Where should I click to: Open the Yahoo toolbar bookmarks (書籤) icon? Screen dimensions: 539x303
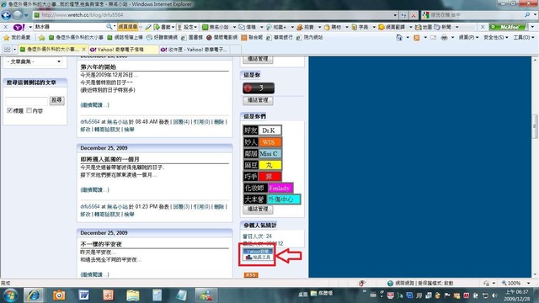157,27
